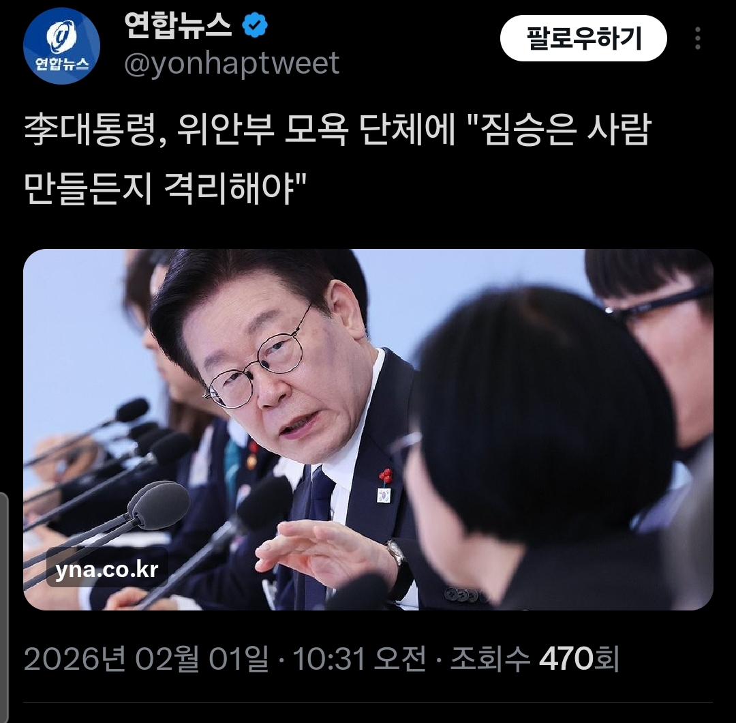Click the headline line starting 李대통령

click(337, 129)
